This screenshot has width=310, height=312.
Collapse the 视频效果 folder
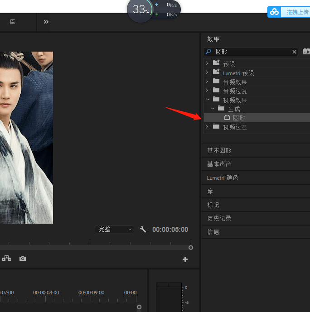207,100
